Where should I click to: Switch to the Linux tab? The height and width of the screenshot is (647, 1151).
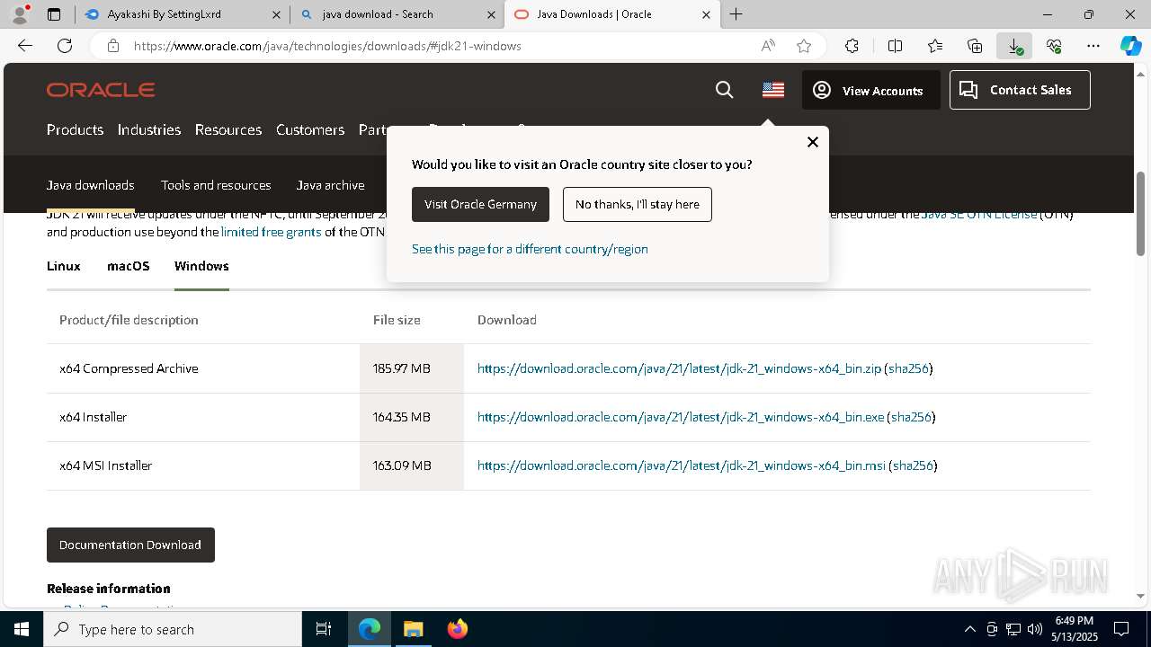tap(64, 266)
